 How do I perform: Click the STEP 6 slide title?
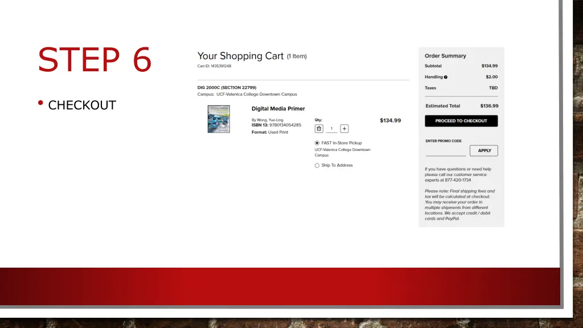95,59
